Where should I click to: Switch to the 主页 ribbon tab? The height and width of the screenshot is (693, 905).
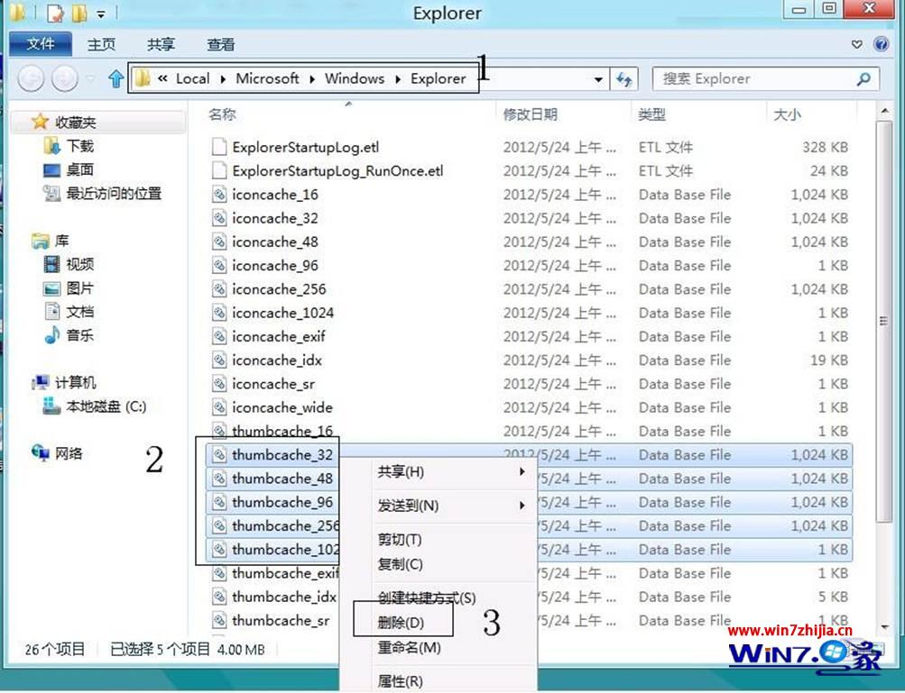[x=102, y=44]
